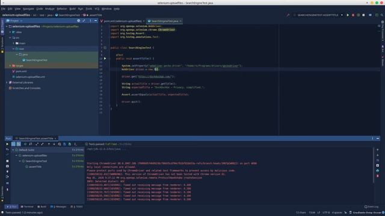The image size is (385, 216).
Task: Toggle Sort alphabetically in test toolbar
Action: (x=25, y=144)
